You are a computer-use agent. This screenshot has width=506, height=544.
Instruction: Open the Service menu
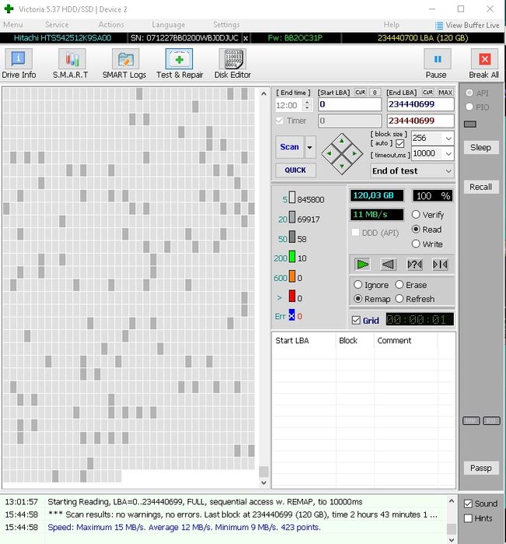(x=57, y=25)
